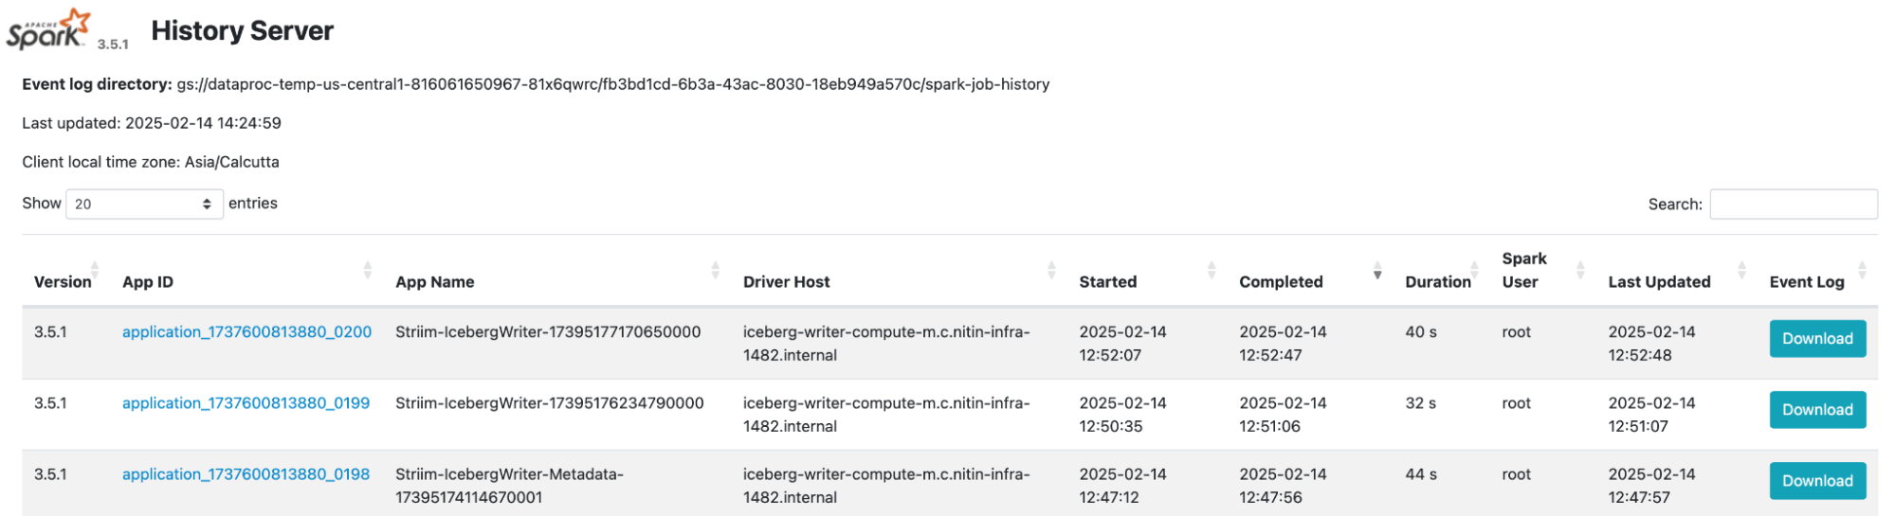Sort by Version column arrows

coord(95,270)
